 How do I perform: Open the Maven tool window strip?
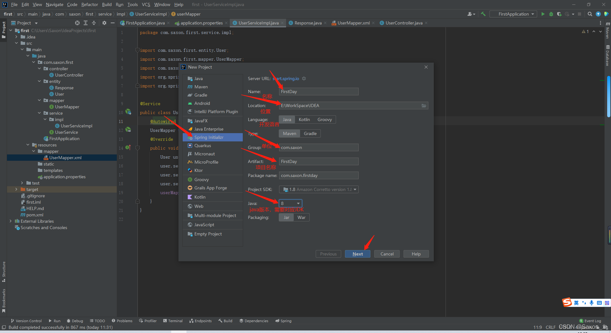tap(607, 31)
